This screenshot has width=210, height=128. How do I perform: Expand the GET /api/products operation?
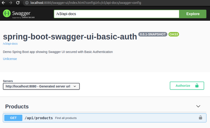[x=105, y=118]
